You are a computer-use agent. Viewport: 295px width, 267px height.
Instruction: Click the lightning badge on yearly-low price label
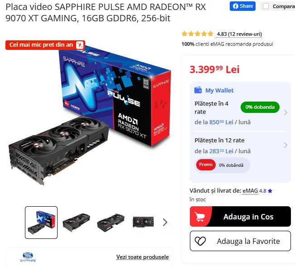click(80, 45)
